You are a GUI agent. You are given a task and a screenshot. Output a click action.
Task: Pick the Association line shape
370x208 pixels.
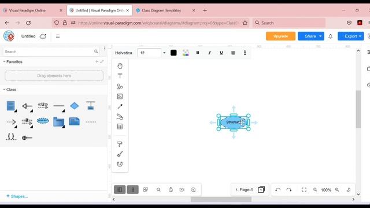(59, 106)
